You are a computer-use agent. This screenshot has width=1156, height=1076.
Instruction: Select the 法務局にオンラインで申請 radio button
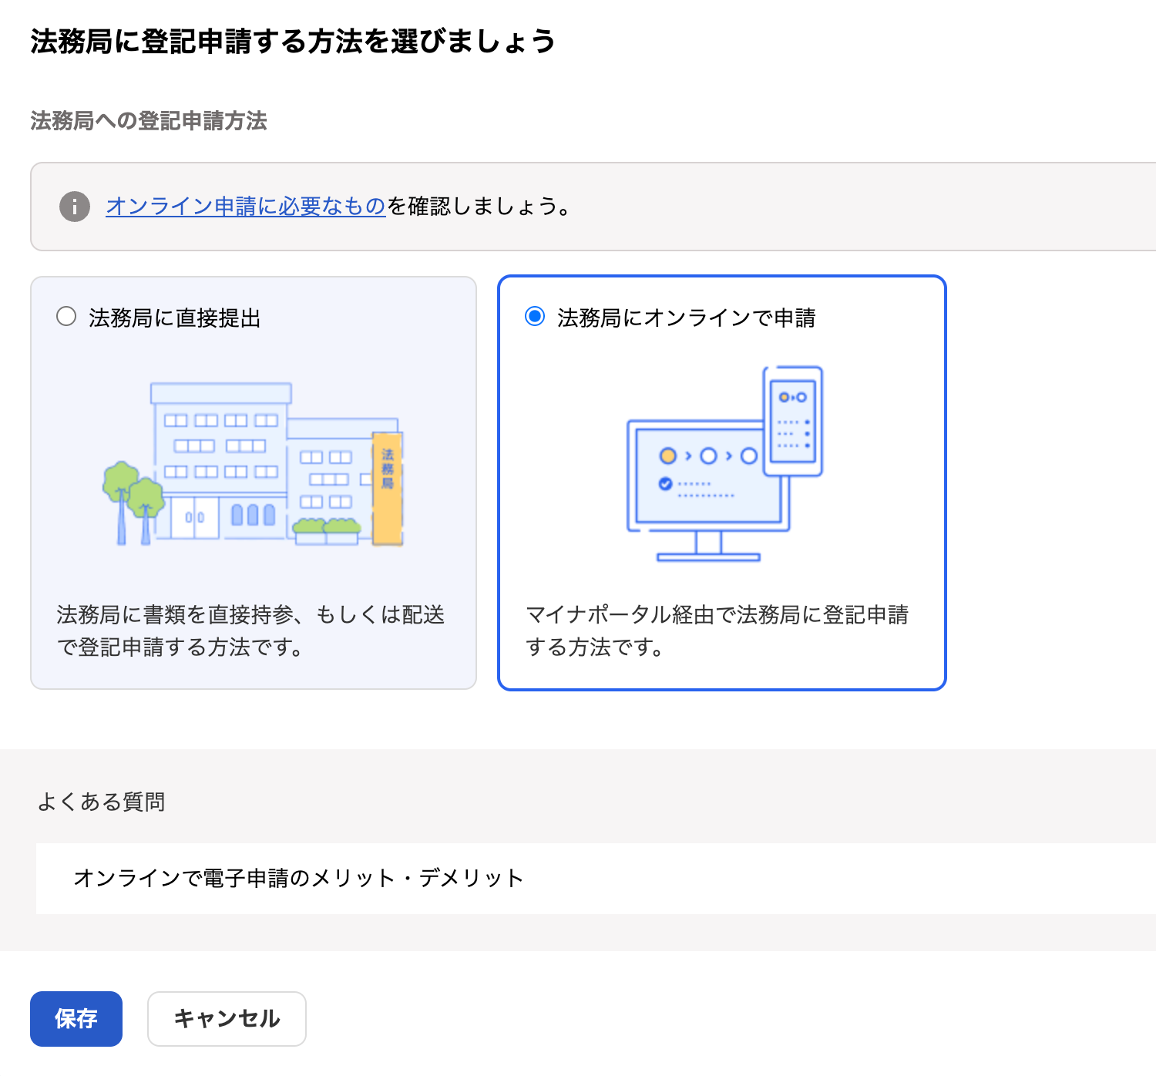(x=535, y=317)
